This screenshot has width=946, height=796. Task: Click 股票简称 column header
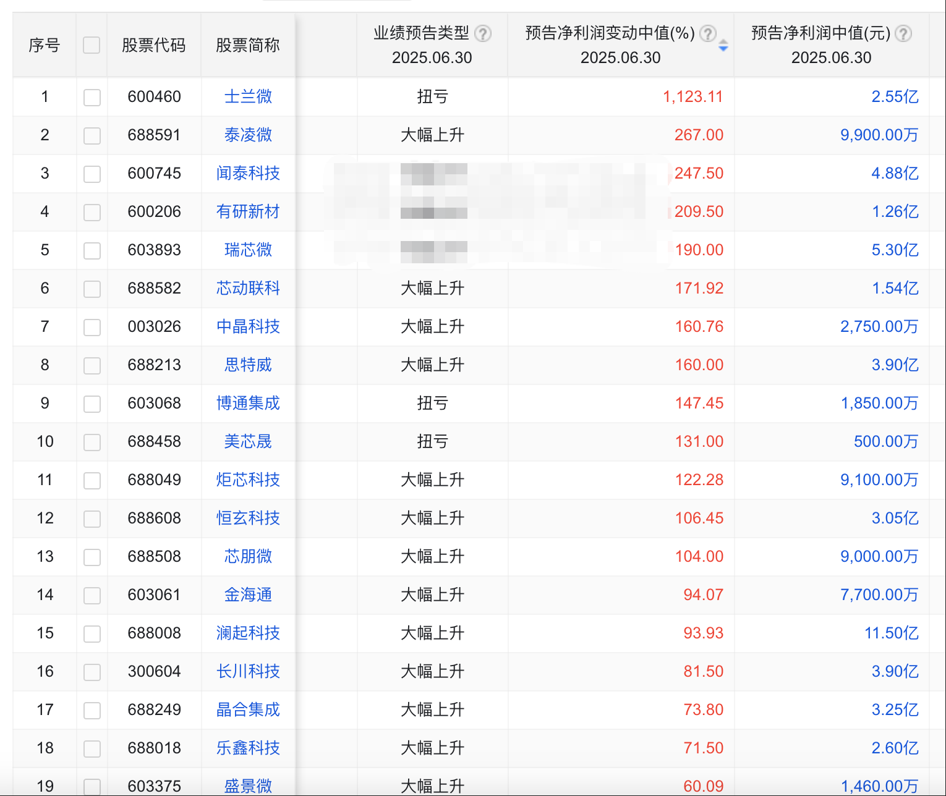coord(248,45)
